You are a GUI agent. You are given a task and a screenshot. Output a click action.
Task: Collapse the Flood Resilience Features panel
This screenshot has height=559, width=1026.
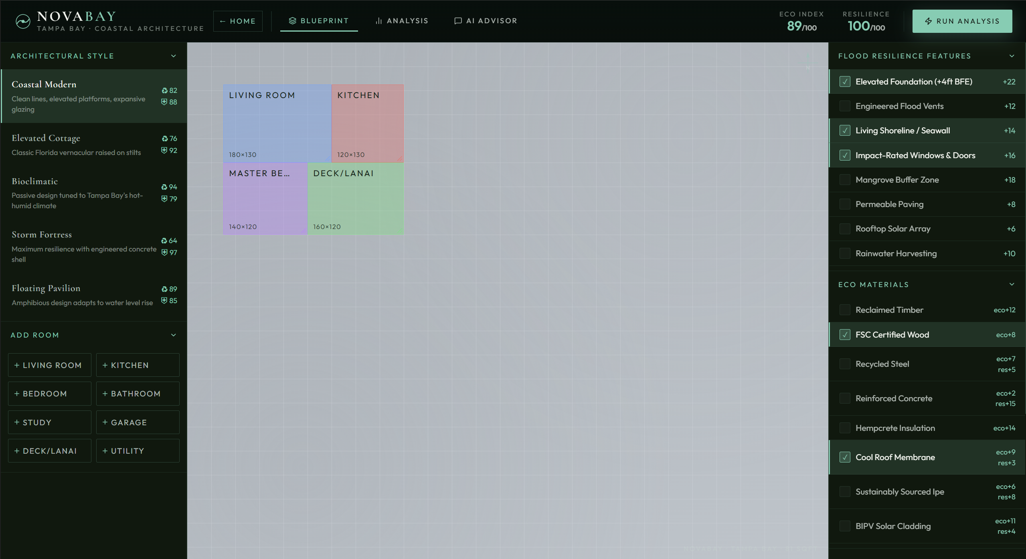click(x=1012, y=56)
